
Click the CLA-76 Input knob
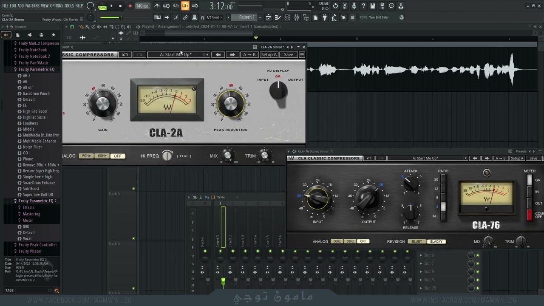318,198
